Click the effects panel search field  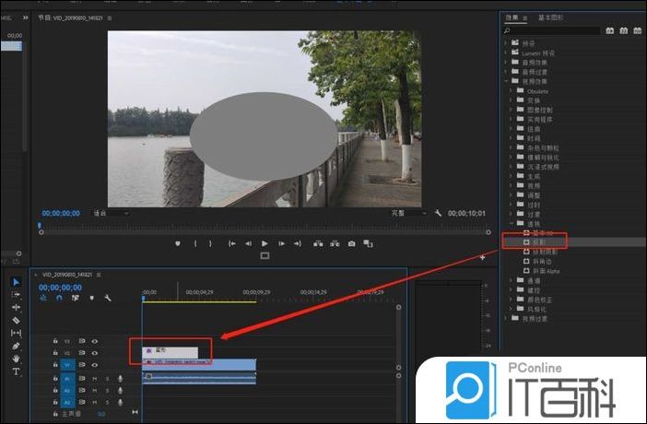[553, 30]
